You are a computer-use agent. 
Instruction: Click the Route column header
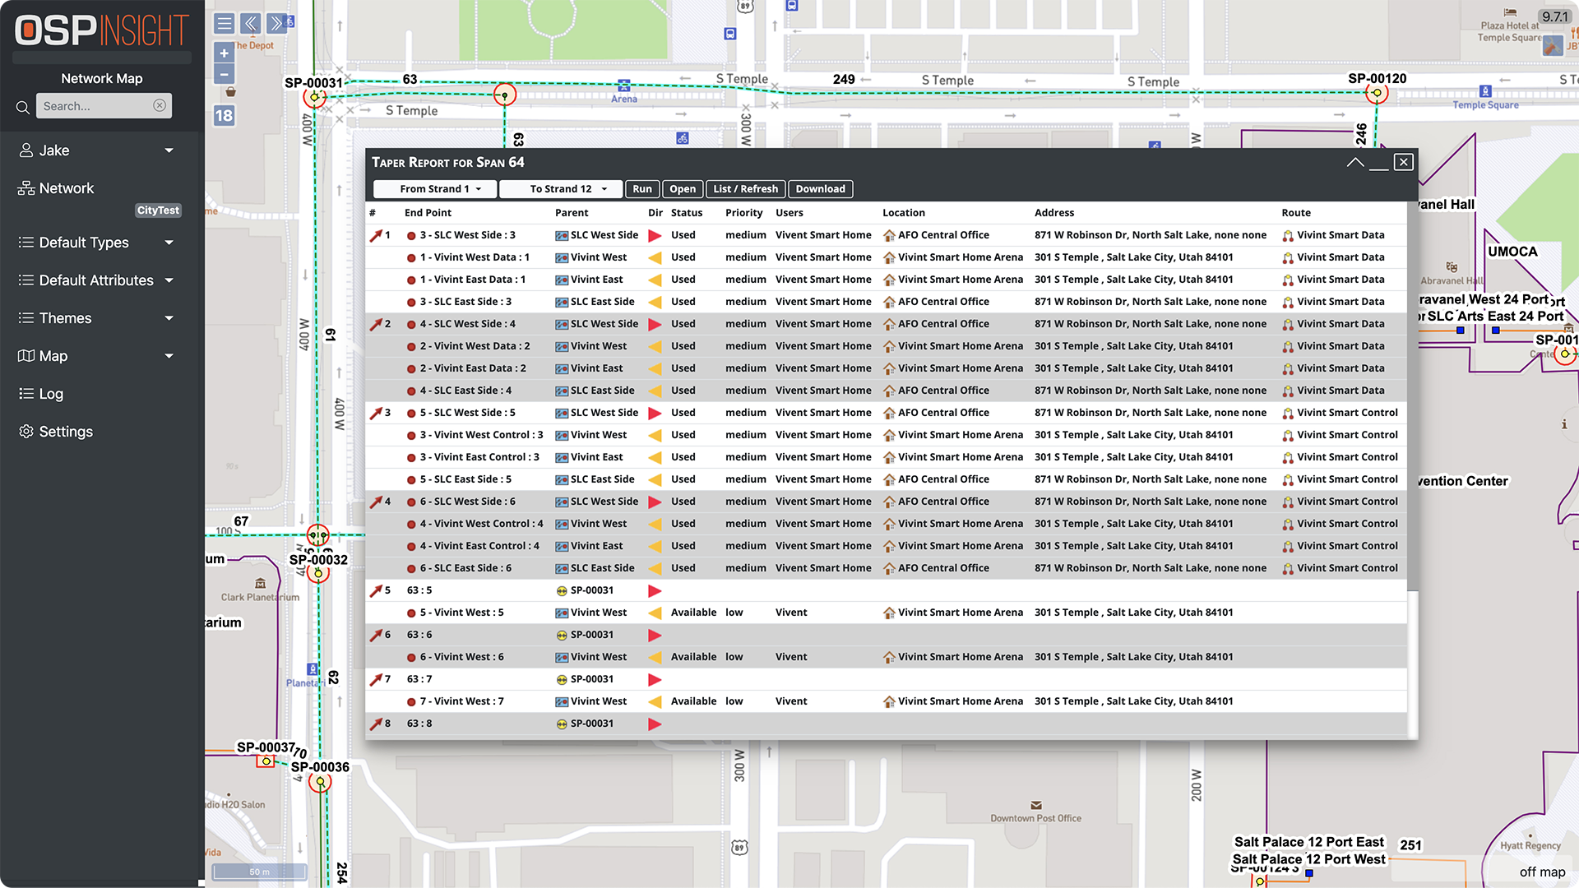[1295, 213]
